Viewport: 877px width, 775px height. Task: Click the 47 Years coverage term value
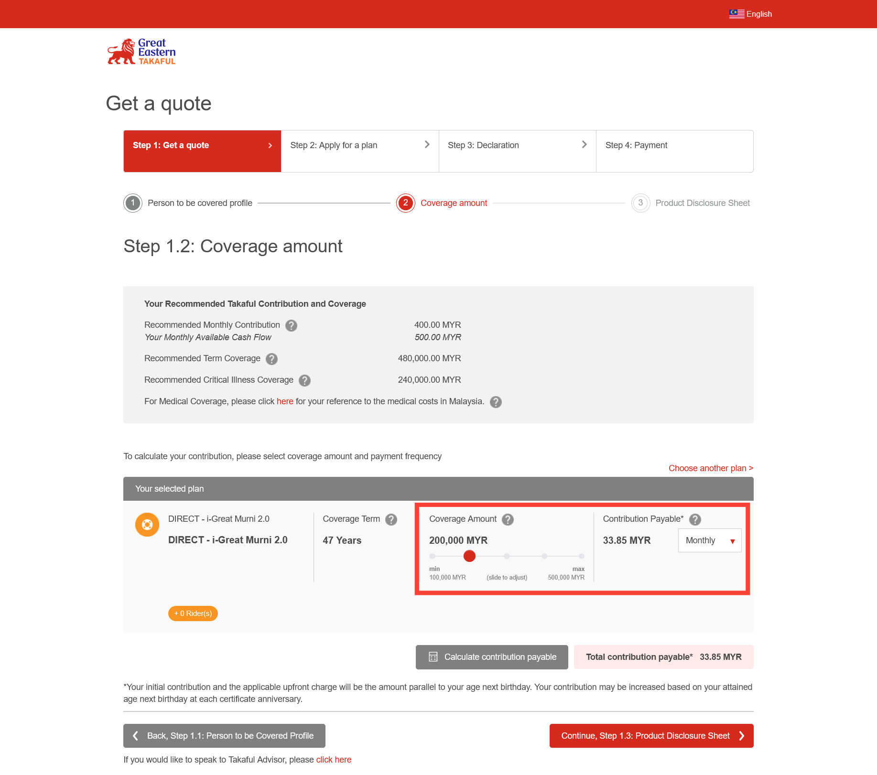point(342,540)
